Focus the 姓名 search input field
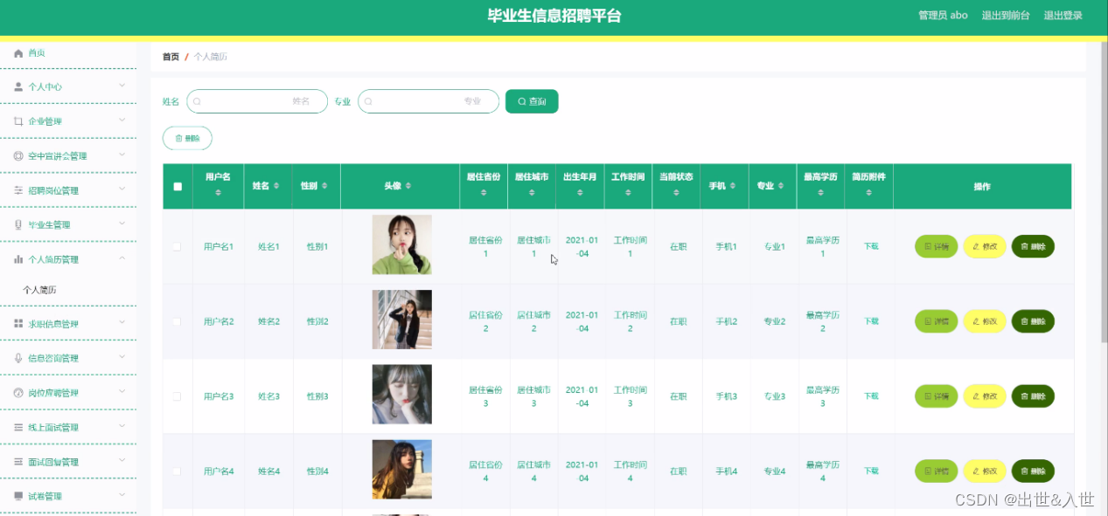This screenshot has height=516, width=1108. click(257, 101)
